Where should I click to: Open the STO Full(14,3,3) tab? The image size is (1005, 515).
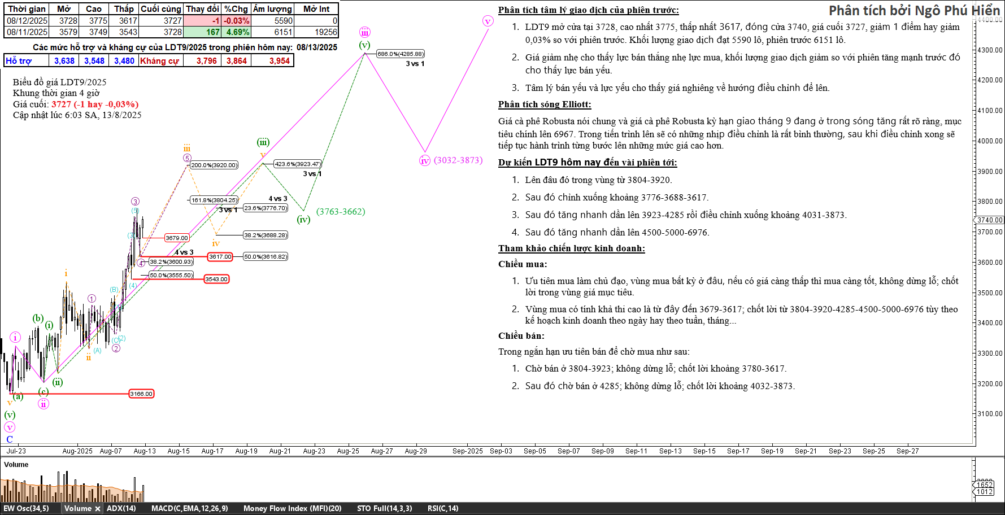pos(384,508)
